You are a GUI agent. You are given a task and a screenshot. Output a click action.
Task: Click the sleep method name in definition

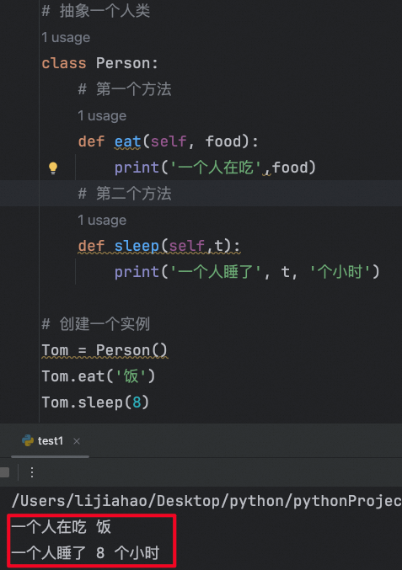point(137,246)
